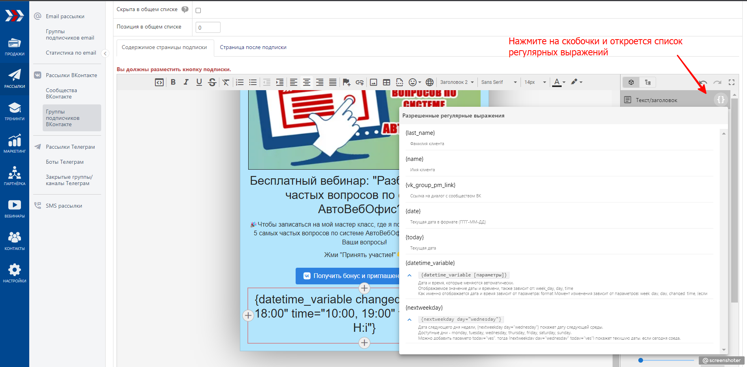Open Тренинги section in sidebar

click(x=15, y=112)
